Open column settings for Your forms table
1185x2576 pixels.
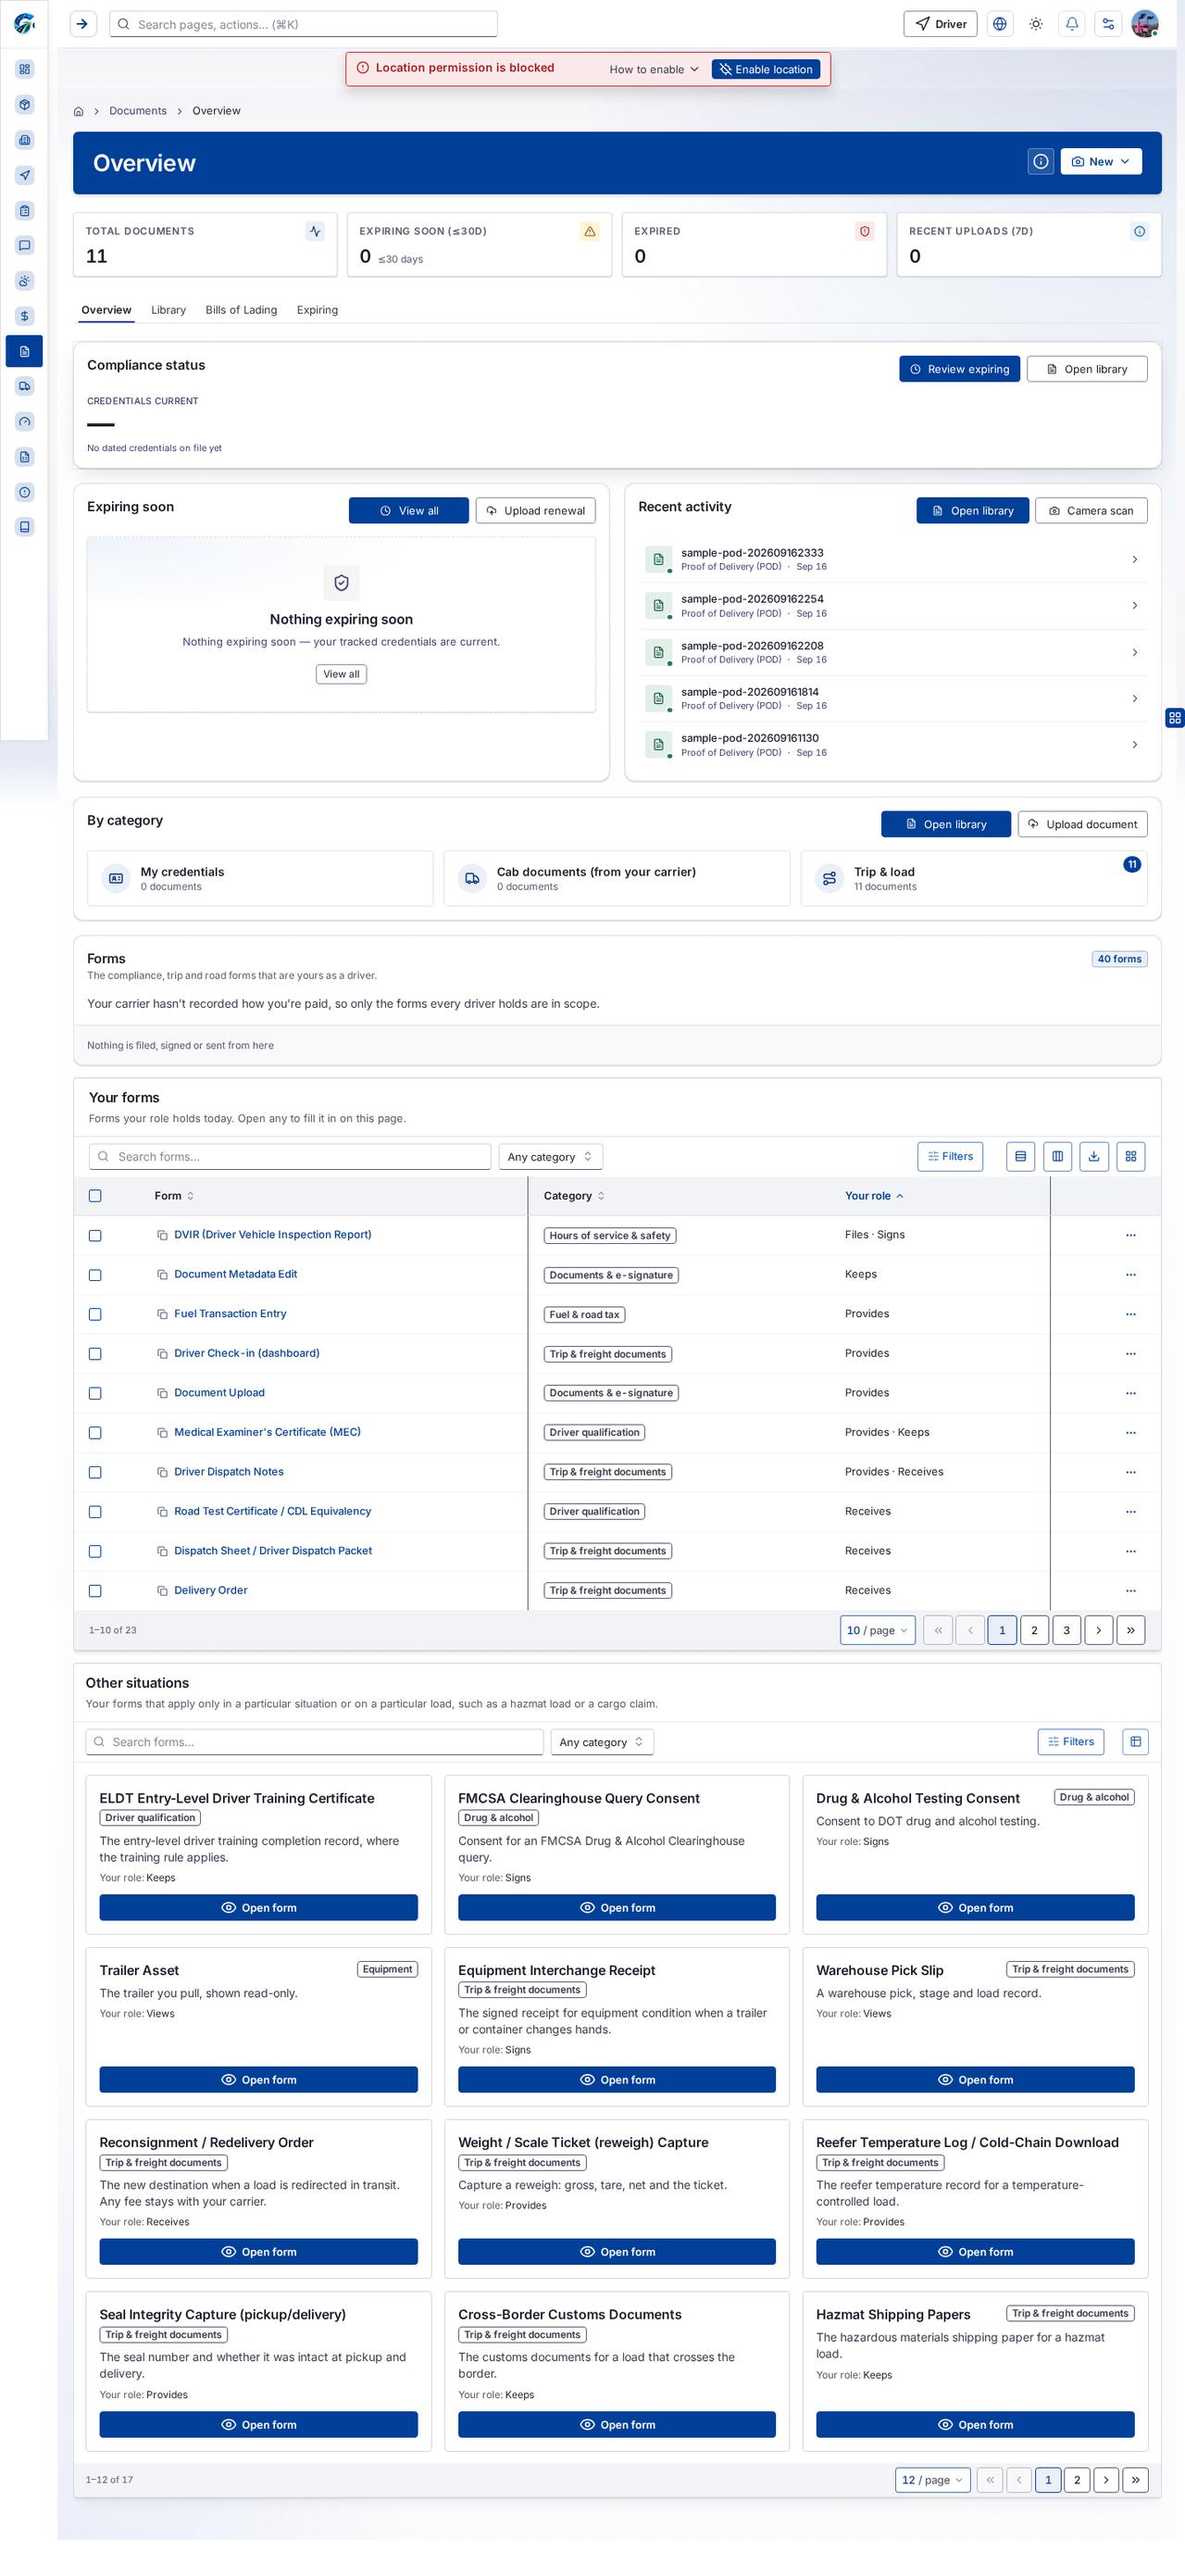(1057, 1156)
